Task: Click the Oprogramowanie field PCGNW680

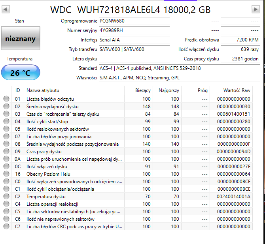Action: tap(134, 21)
